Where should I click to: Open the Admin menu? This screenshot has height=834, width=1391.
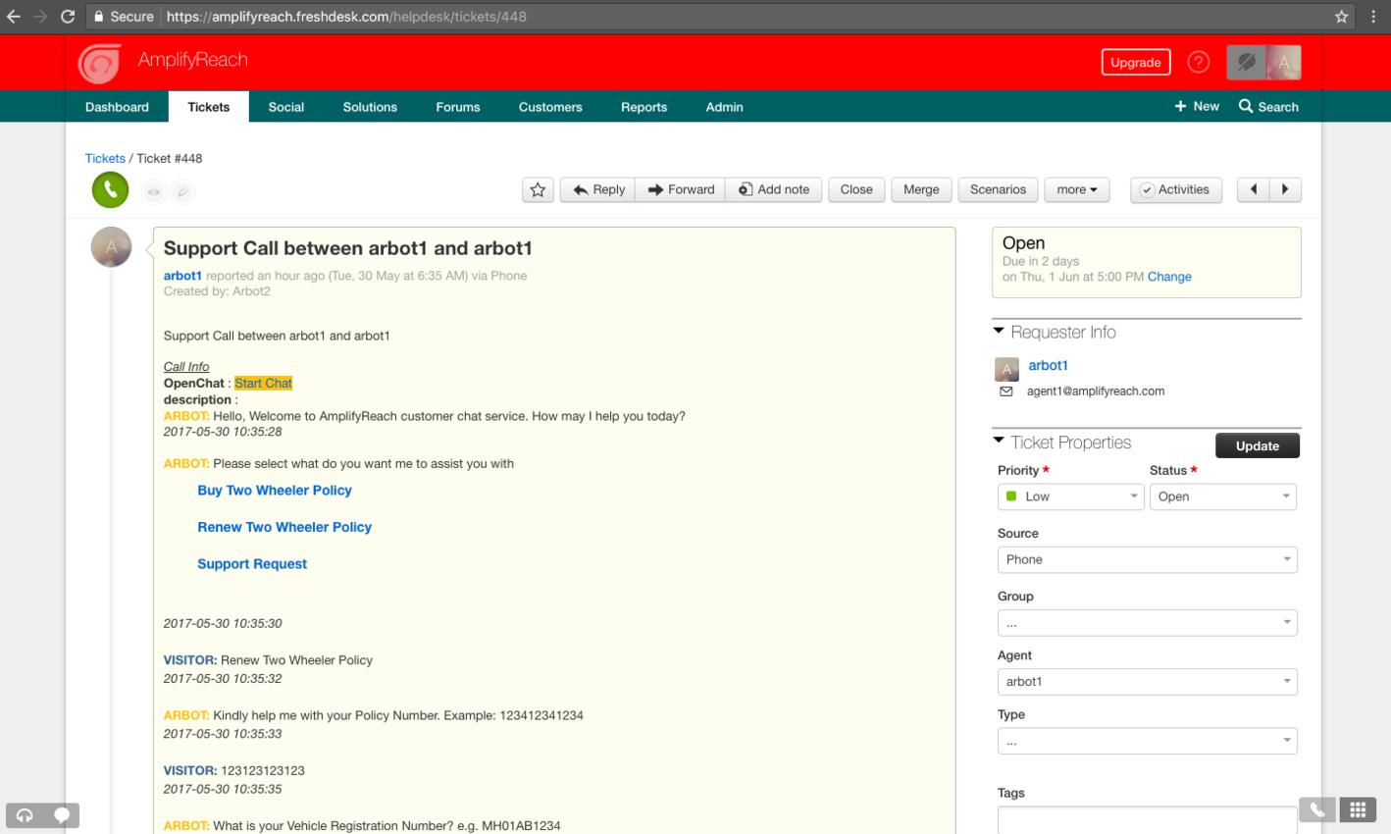[724, 106]
